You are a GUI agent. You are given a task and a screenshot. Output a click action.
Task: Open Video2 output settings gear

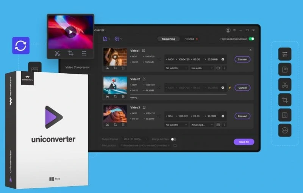tap(223, 88)
